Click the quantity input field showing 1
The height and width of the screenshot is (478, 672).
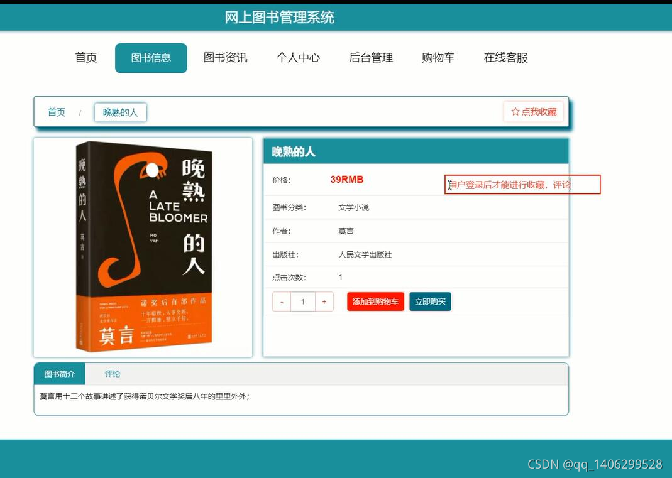point(302,301)
